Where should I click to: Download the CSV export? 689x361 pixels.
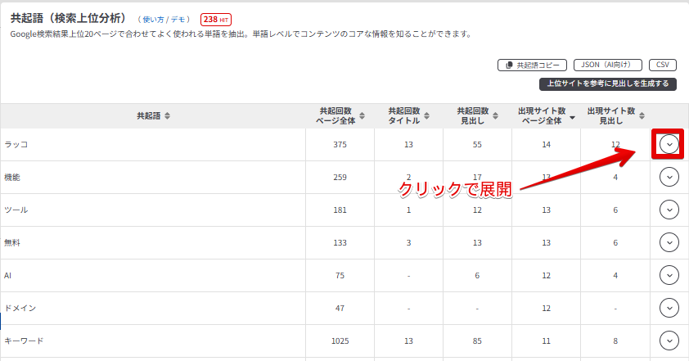[x=662, y=65]
